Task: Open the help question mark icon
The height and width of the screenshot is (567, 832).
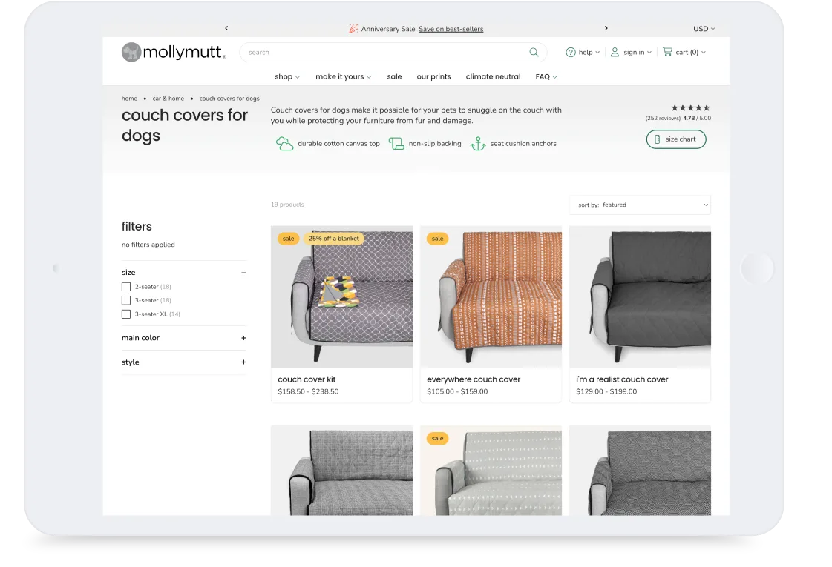Action: click(570, 53)
